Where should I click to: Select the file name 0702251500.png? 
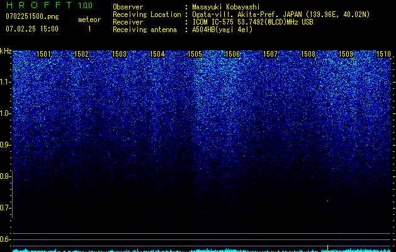click(32, 16)
